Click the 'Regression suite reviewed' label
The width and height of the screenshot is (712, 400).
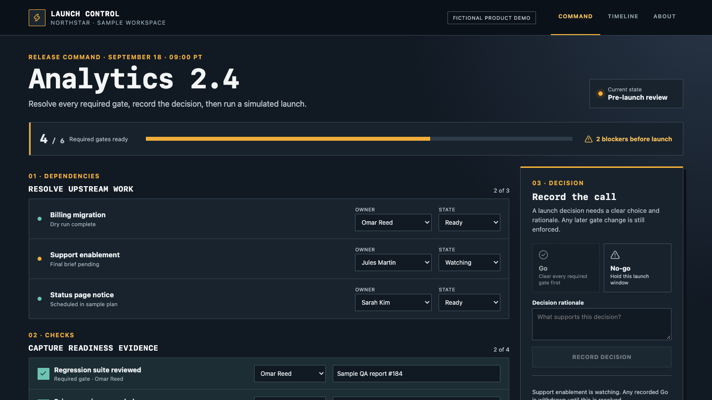[97, 370]
